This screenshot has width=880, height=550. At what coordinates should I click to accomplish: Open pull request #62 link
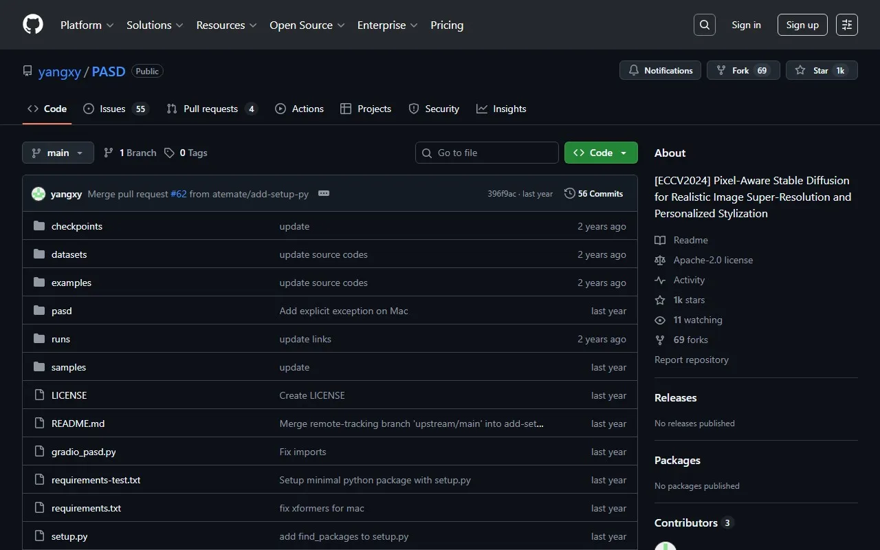(179, 194)
